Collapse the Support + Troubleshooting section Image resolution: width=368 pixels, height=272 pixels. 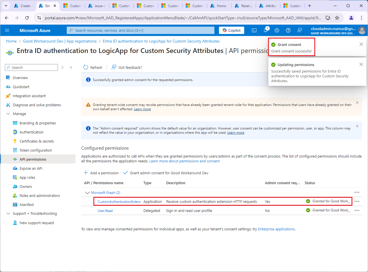coord(8,214)
